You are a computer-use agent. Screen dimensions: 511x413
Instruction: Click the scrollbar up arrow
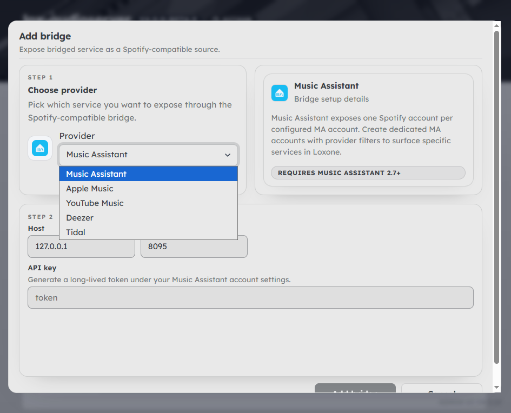click(x=497, y=25)
